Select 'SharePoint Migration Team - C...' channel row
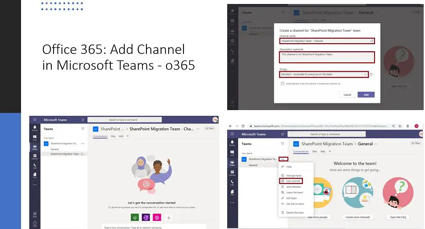Screen dimensions: 425x229 (64, 154)
